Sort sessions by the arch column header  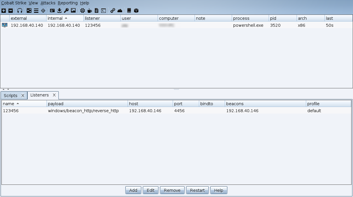tap(311, 18)
